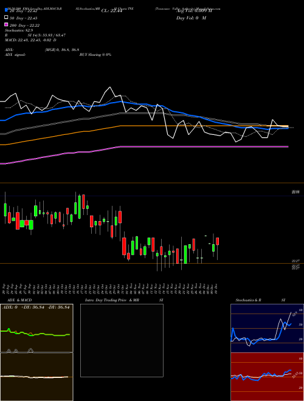Click the 'Stochastics: 82.9' reading
The height and width of the screenshot is (401, 304).
(x=19, y=30)
